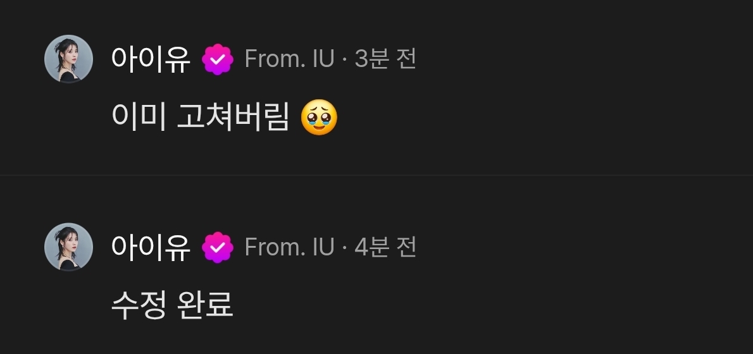Click the IU text in the lower From. label
The height and width of the screenshot is (354, 753).
coord(323,248)
